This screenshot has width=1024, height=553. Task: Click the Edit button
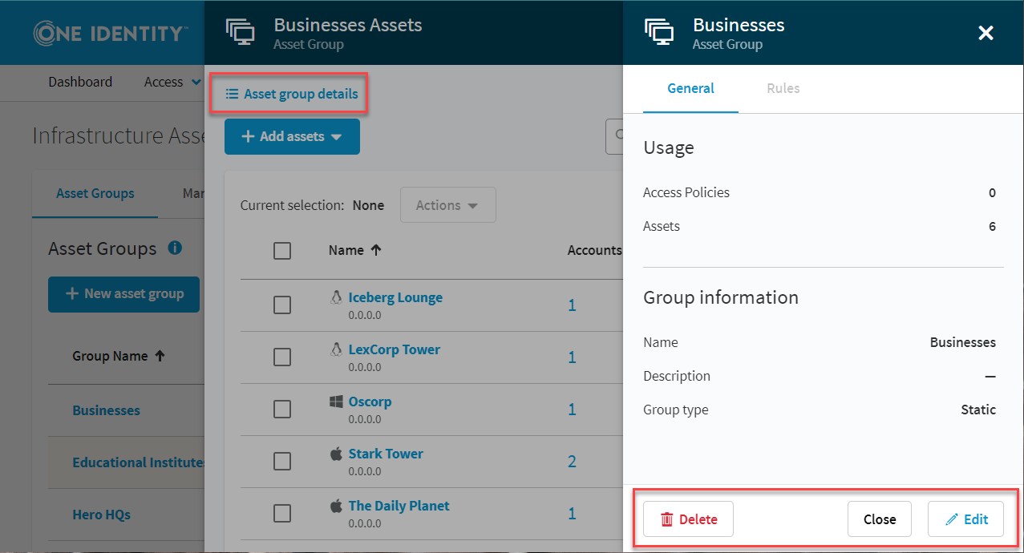[966, 519]
